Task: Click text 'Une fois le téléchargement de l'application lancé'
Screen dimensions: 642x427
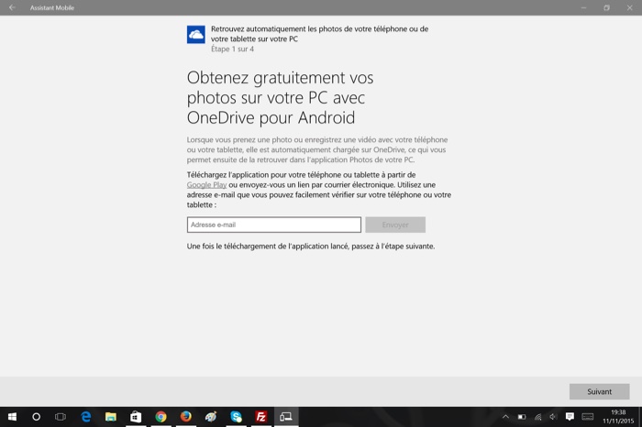Action: tap(268, 246)
